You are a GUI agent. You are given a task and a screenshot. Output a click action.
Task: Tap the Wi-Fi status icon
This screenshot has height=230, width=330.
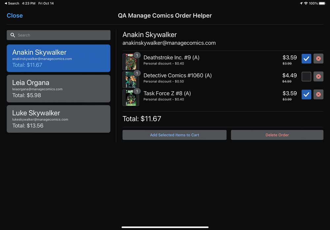pos(306,3)
